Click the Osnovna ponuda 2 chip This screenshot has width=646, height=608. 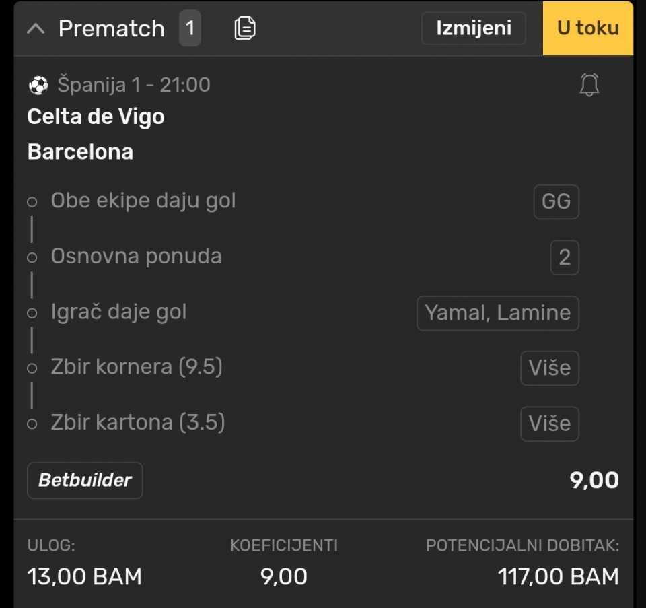tap(564, 257)
